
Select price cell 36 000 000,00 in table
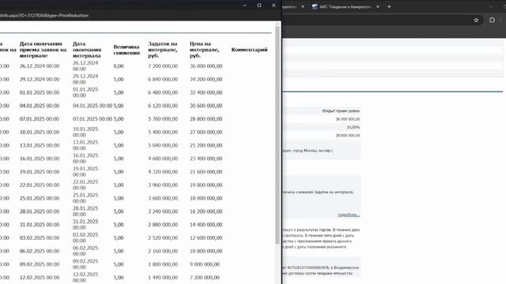tap(206, 66)
